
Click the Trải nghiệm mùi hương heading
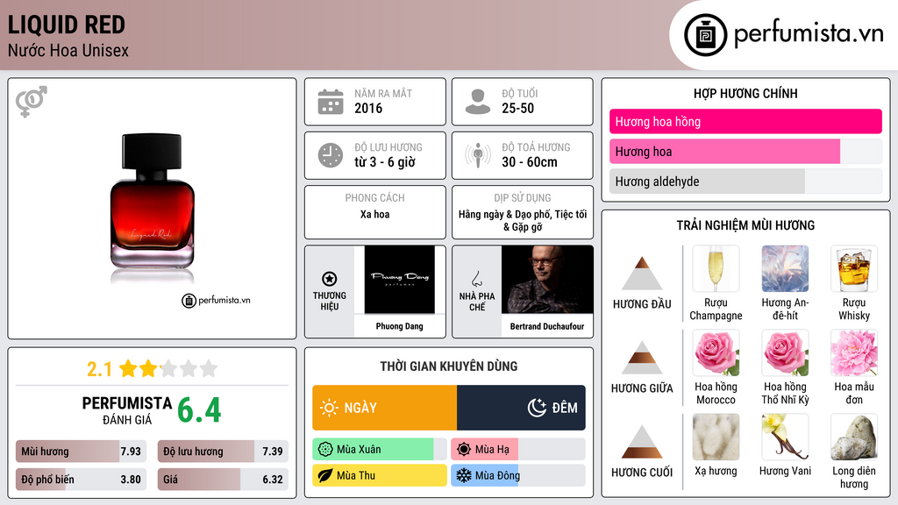(745, 225)
